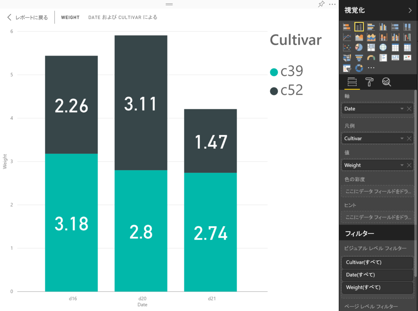Select the d21 c52 bar segment 1.47

pos(210,141)
